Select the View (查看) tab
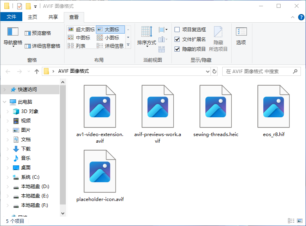This screenshot has height=226, width=306. point(74,17)
